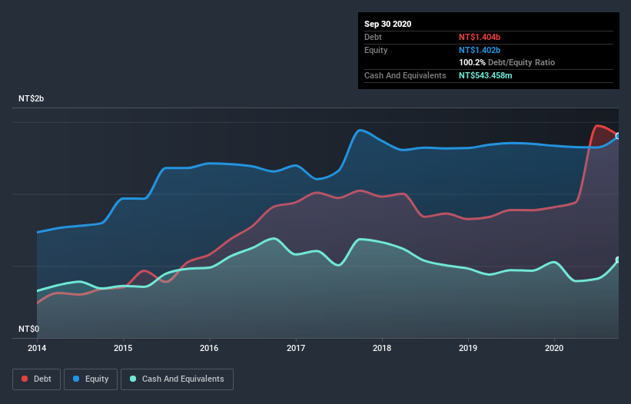Toggle the Debt series legend button

tap(37, 379)
